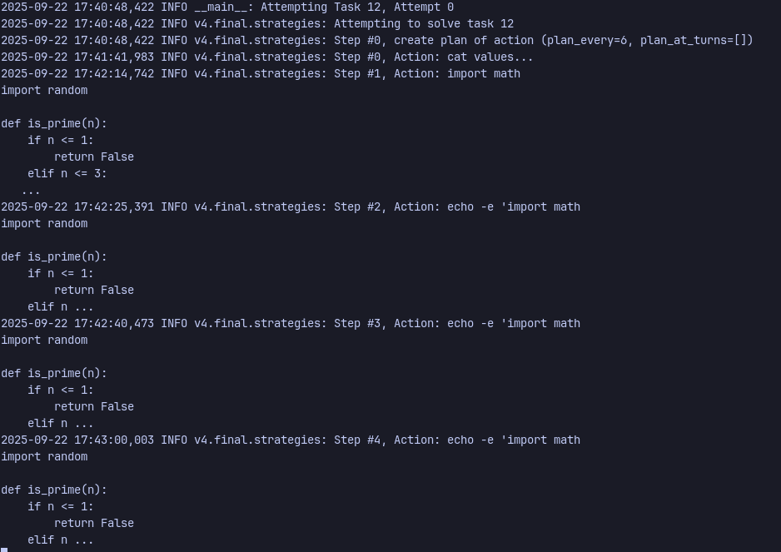Click "def is_prime(n):" under Step #1
Screen dimensions: 781x552
click(54, 123)
